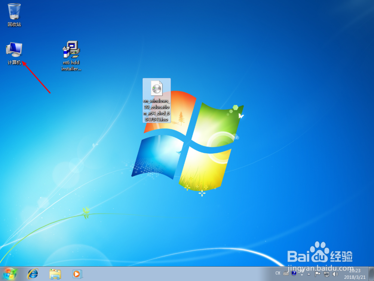
Task: Launch Internet Explorer from taskbar
Action: 33,274
